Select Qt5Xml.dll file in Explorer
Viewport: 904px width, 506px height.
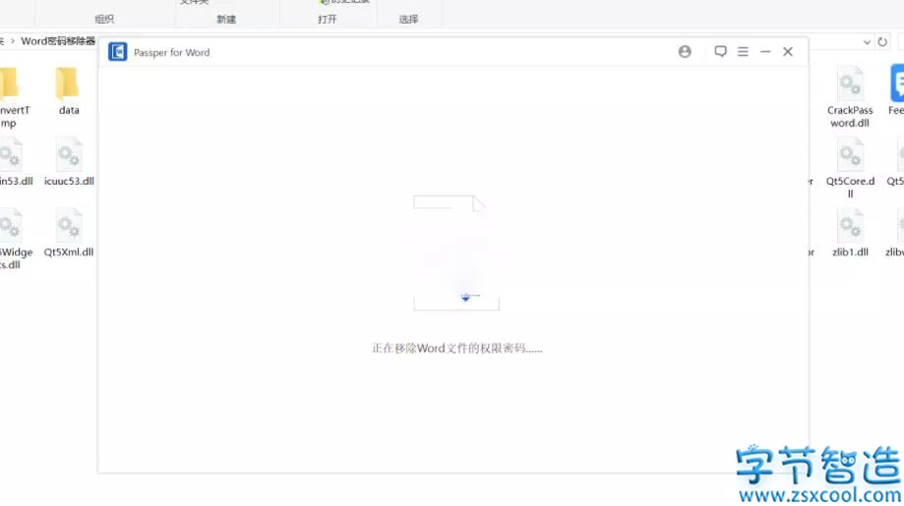[69, 233]
